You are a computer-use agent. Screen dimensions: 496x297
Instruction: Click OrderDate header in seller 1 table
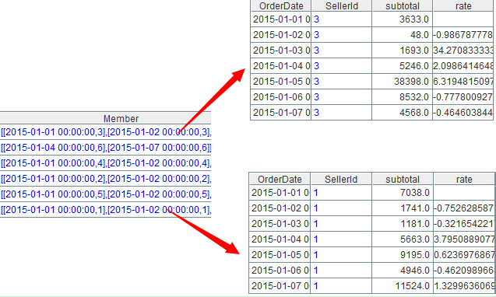click(x=280, y=179)
